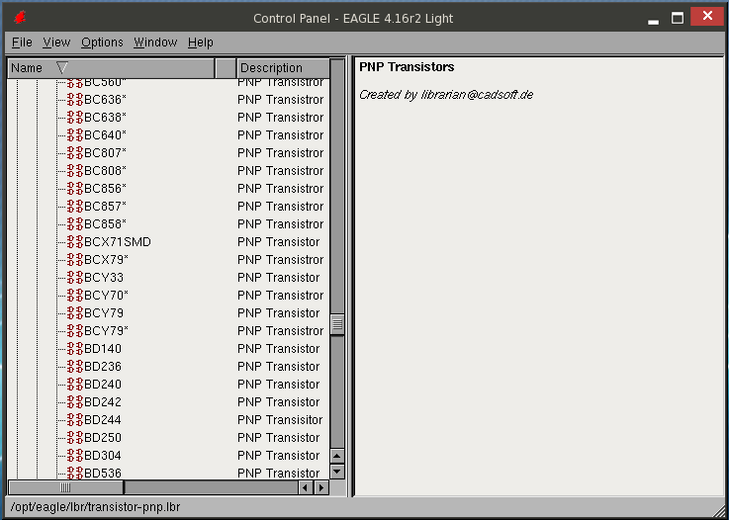Click the Description column header
The width and height of the screenshot is (729, 520).
pyautogui.click(x=283, y=68)
